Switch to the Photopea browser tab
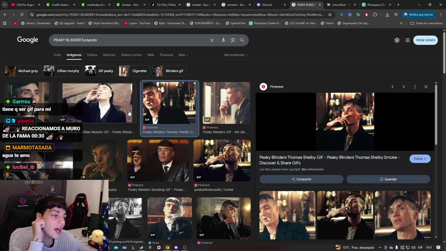 tap(376, 5)
